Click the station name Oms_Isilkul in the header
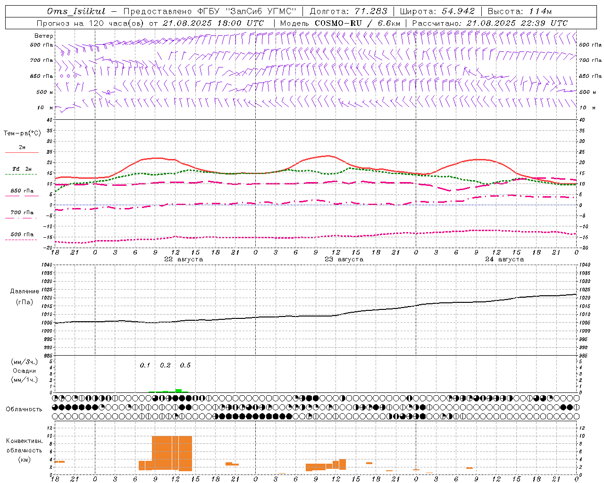The height and width of the screenshot is (483, 604). (x=77, y=11)
